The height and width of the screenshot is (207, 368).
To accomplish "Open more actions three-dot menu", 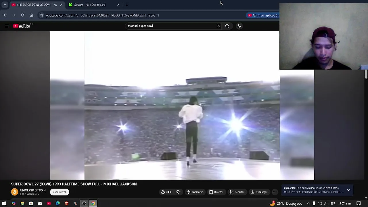I will 275,192.
